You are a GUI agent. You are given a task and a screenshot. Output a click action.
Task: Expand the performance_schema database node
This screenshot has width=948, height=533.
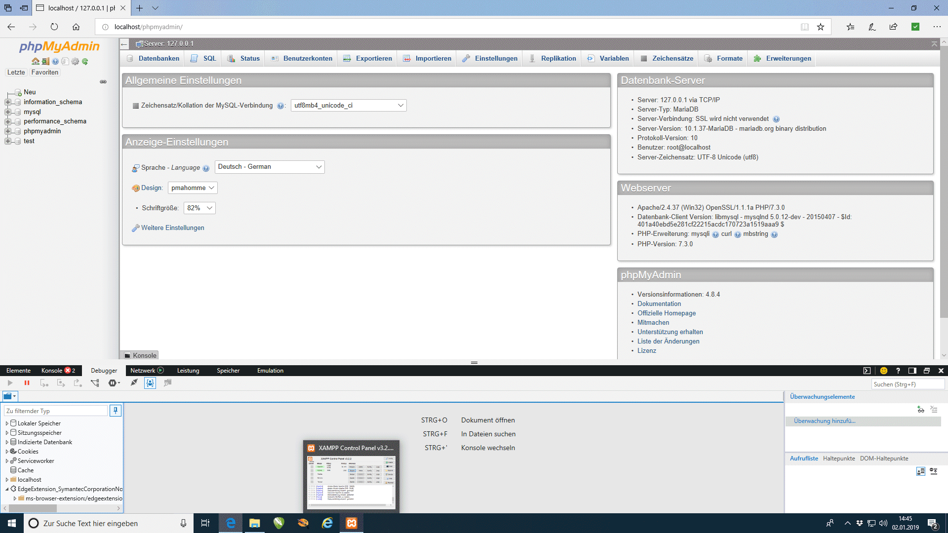click(7, 121)
